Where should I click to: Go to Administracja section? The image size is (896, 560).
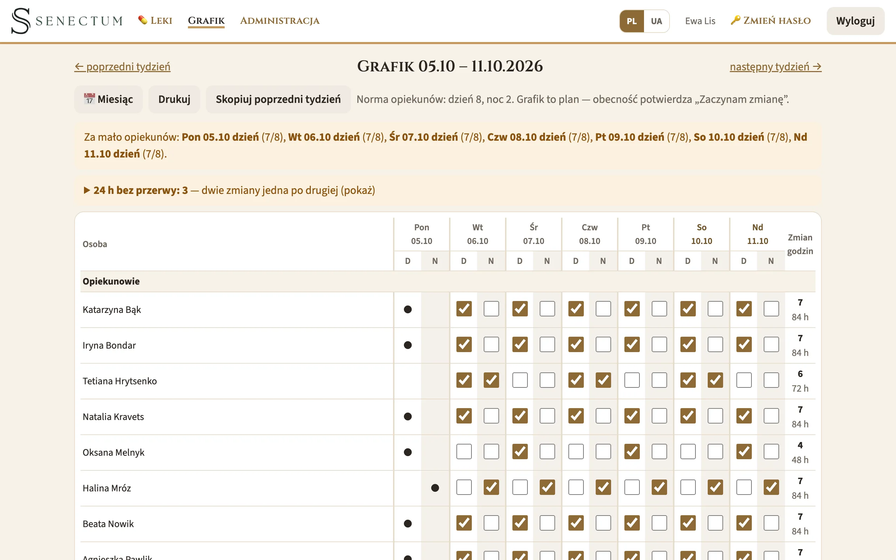(280, 21)
